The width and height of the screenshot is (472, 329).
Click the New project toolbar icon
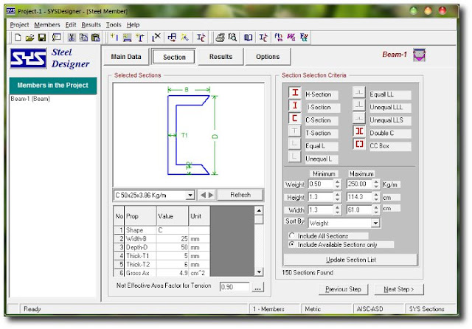[x=18, y=38]
